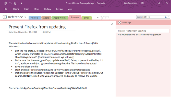Open 'Get Multiple Rows of Tabs in Firefox Quantum' page
171x97 pixels.
coord(140,35)
